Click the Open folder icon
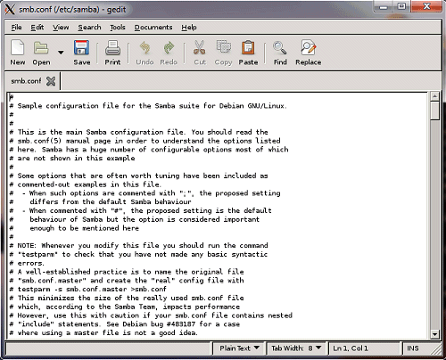 (41, 47)
